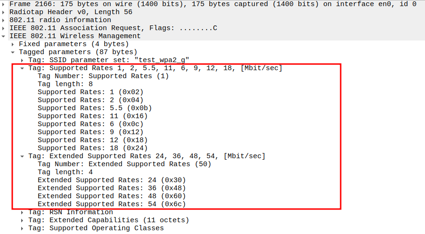
Task: Select Tag Number: Extended Supported Rates (50)
Action: point(124,164)
